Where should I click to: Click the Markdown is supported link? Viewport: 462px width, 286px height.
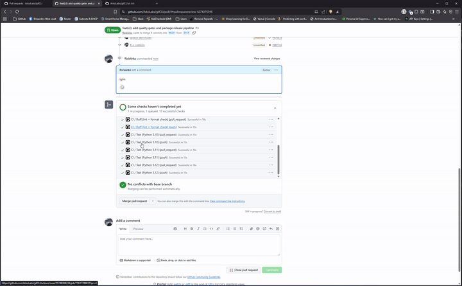135,260
